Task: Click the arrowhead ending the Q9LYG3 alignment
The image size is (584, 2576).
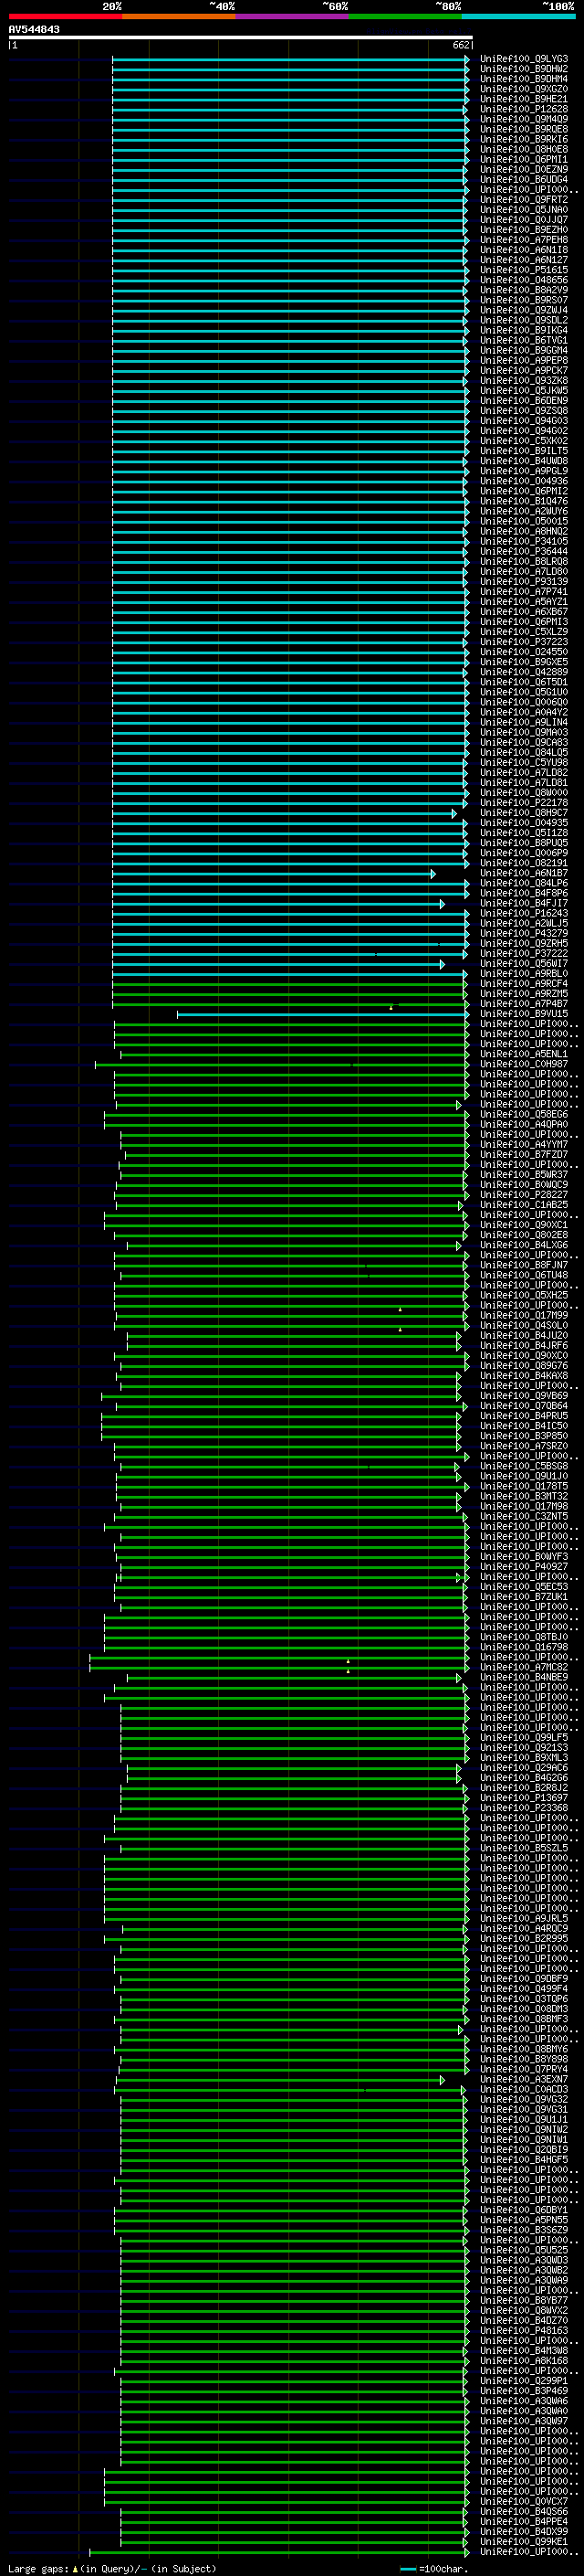Action: tap(466, 60)
